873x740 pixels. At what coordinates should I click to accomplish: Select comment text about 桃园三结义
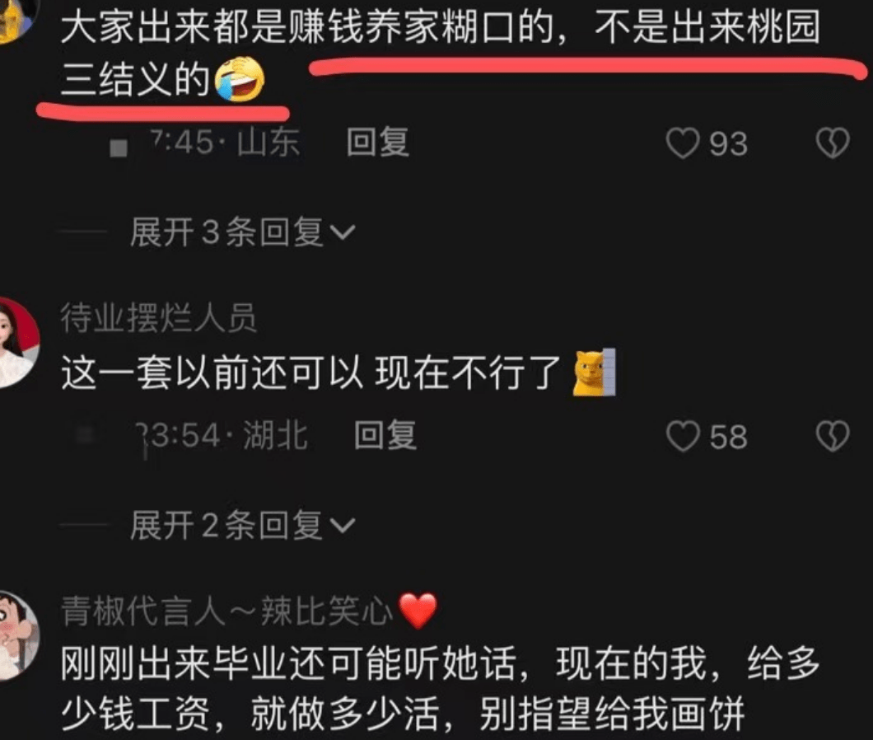(x=440, y=54)
